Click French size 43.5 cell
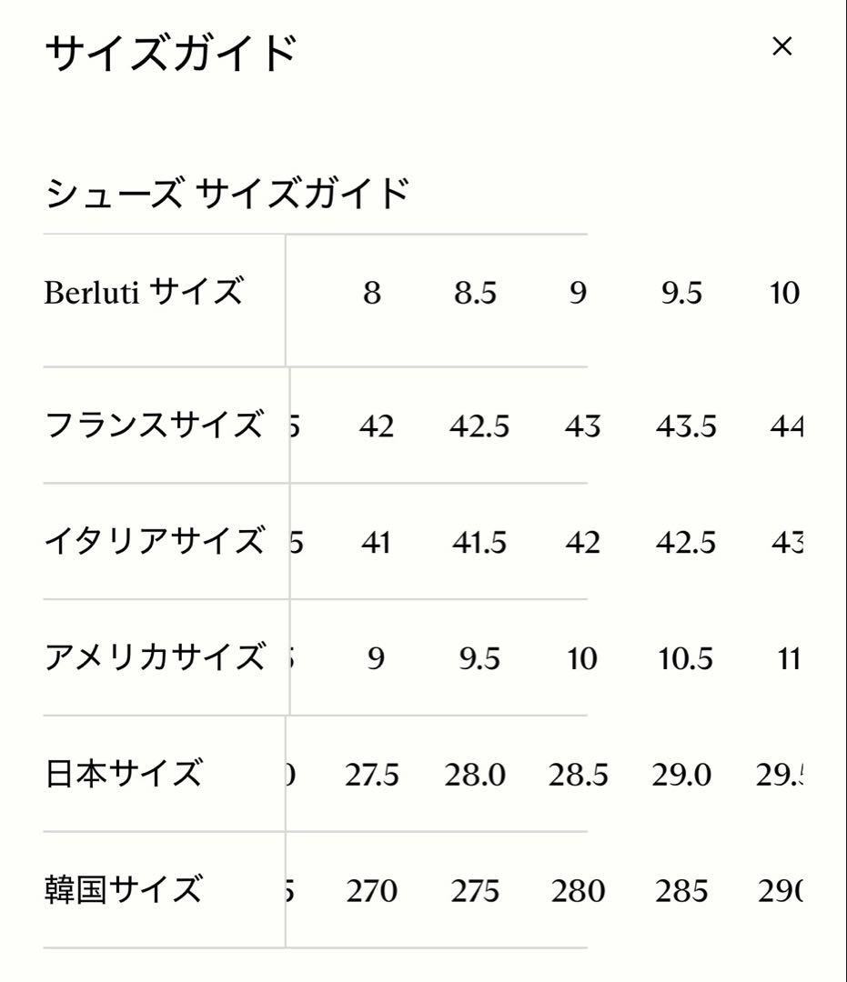847x982 pixels. tap(685, 426)
